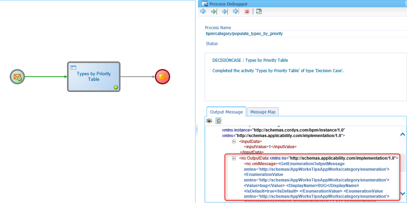407x203 pixels.
Task: Click the red end message event node
Action: [x=163, y=77]
